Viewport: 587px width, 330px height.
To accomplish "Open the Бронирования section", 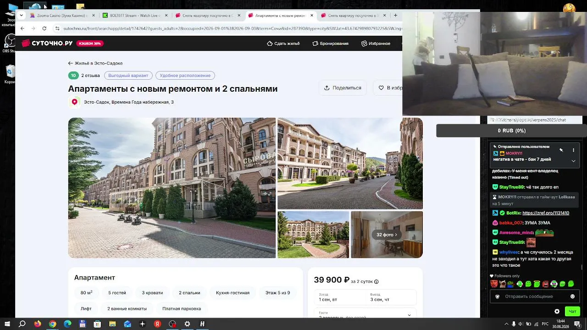I will (x=330, y=44).
